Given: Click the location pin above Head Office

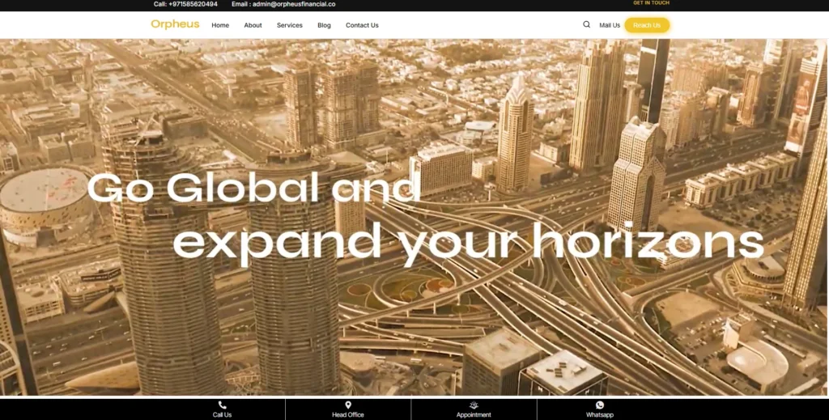Looking at the screenshot, I should coord(348,405).
